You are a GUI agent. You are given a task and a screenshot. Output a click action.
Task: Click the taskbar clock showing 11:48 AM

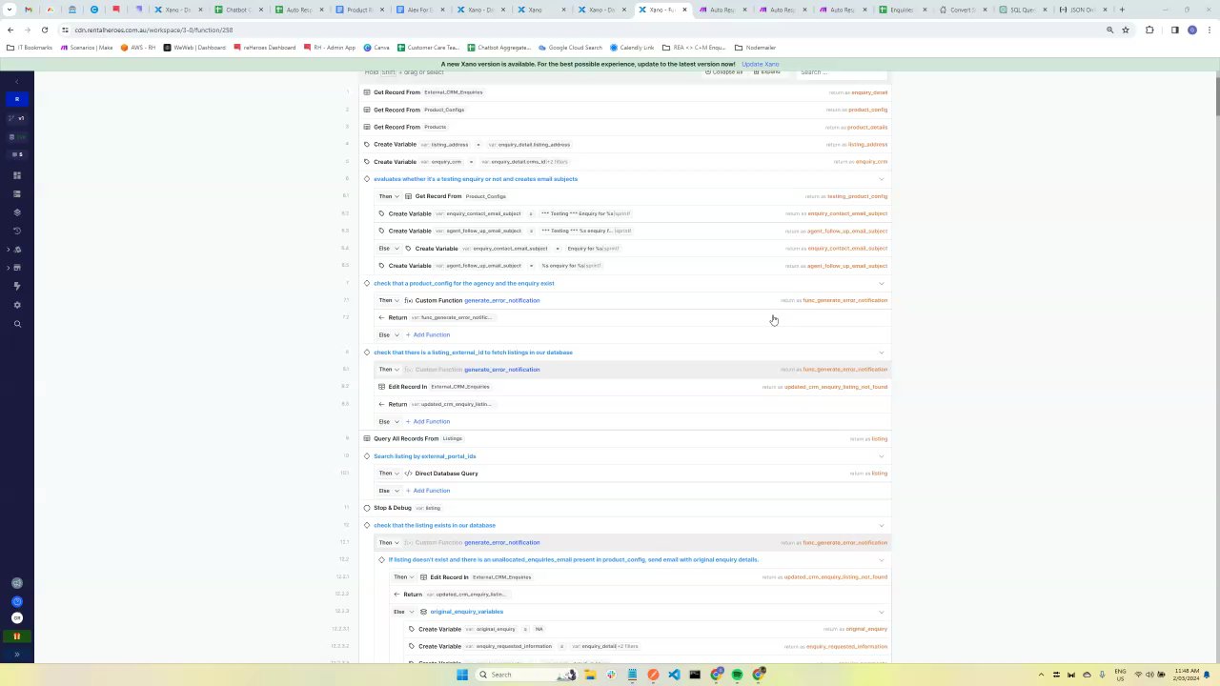click(1187, 675)
